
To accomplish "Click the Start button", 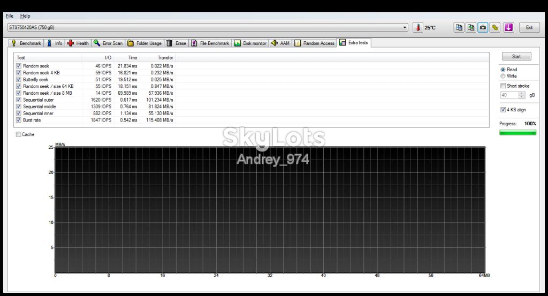I will click(516, 56).
